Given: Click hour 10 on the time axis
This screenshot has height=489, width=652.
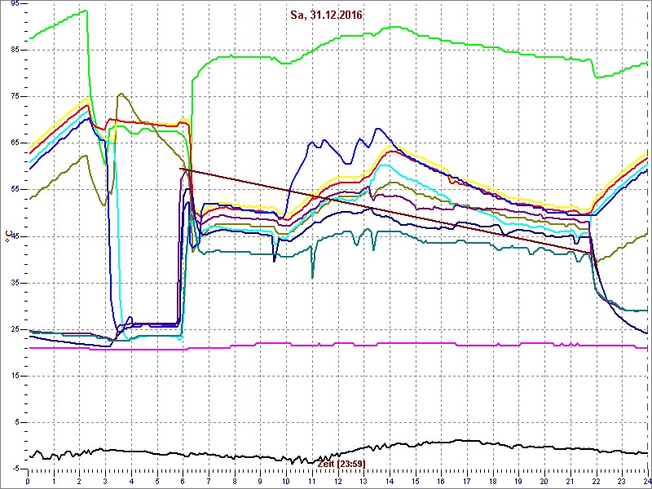Looking at the screenshot, I should pos(286,481).
